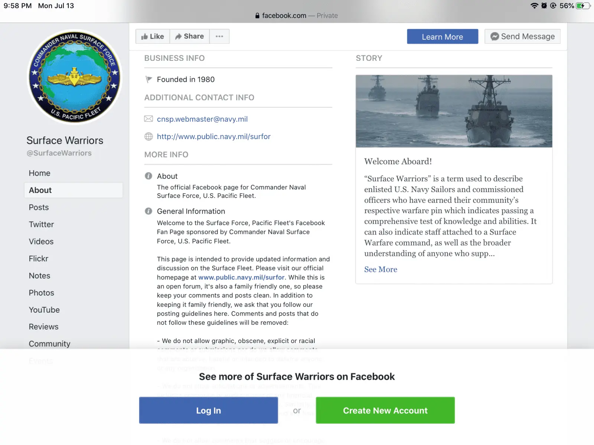Click the flag icon beside Founded in 1980
Image resolution: width=594 pixels, height=445 pixels.
[149, 79]
